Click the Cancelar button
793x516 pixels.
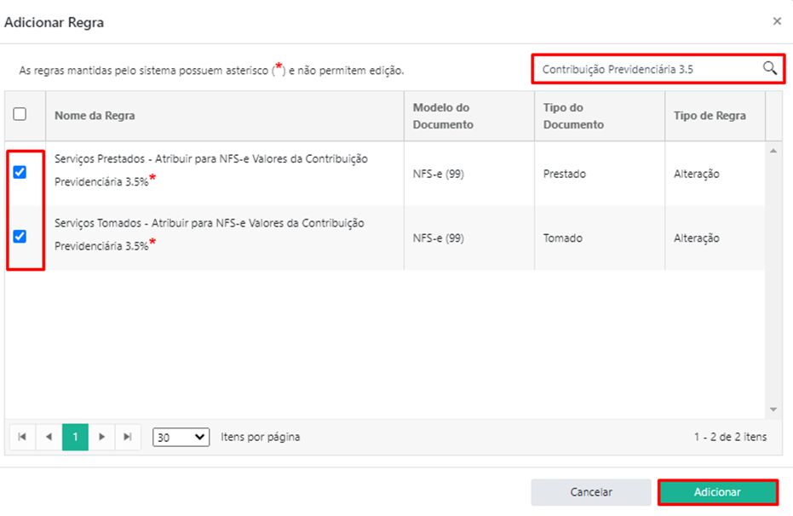[x=591, y=492]
